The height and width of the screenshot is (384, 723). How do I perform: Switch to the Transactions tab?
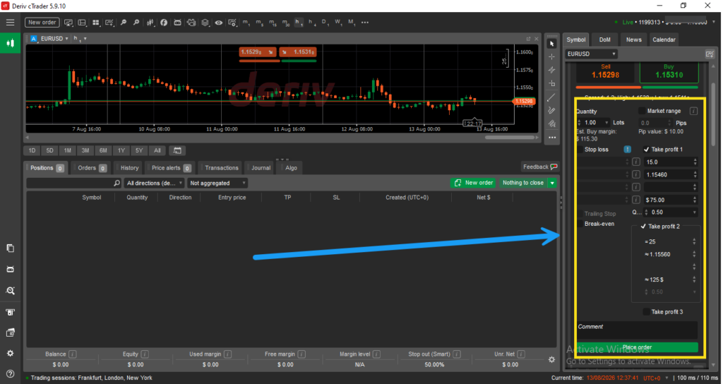220,168
